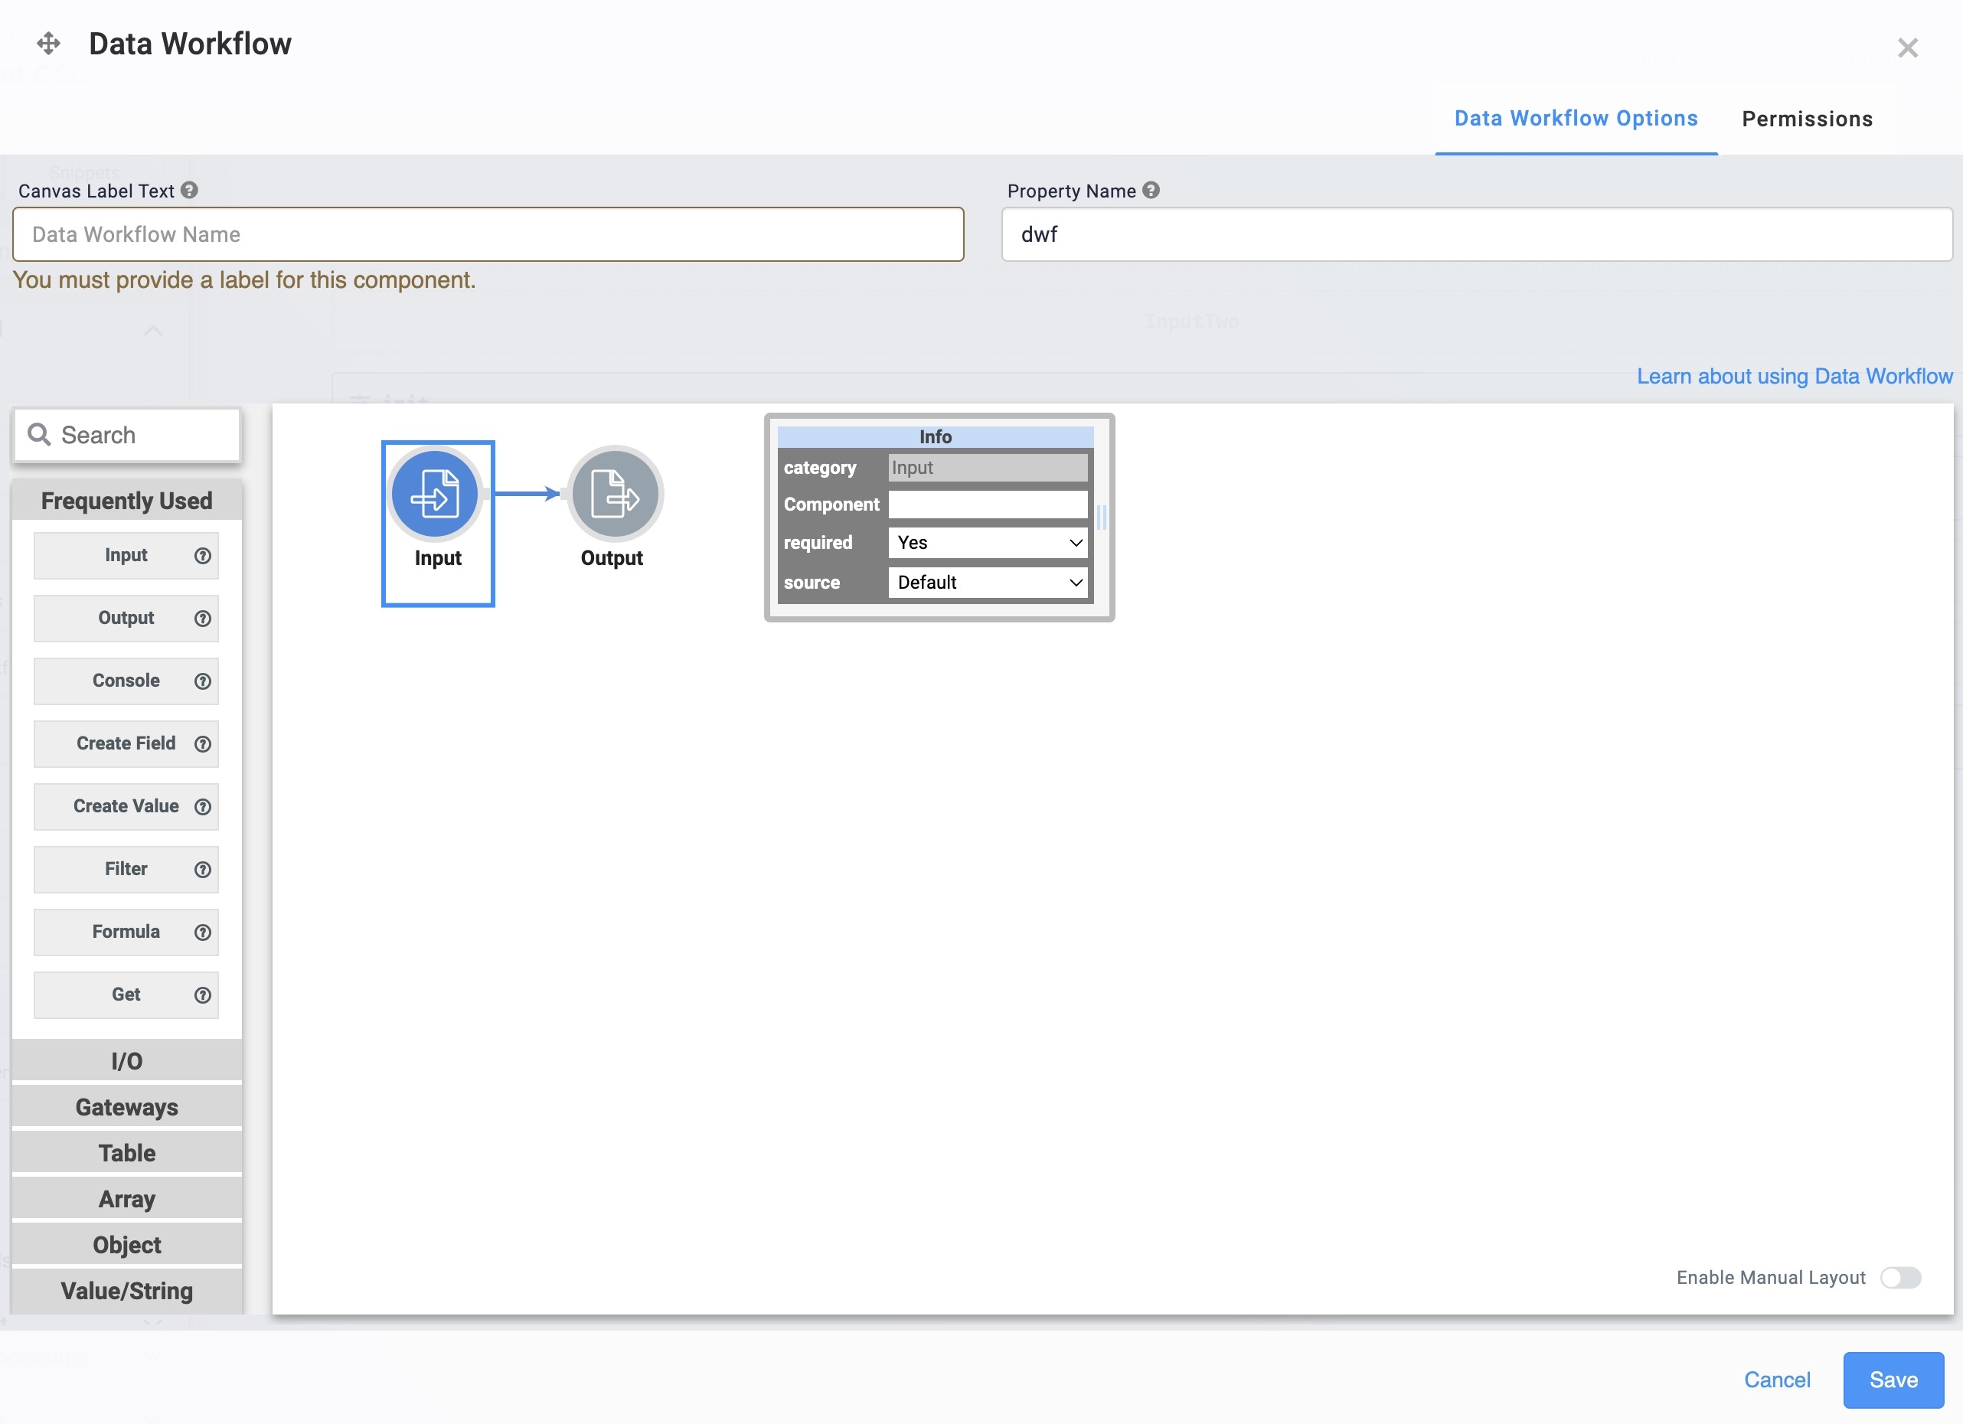Add Create Value operator from palette
1963x1424 pixels.
126,807
